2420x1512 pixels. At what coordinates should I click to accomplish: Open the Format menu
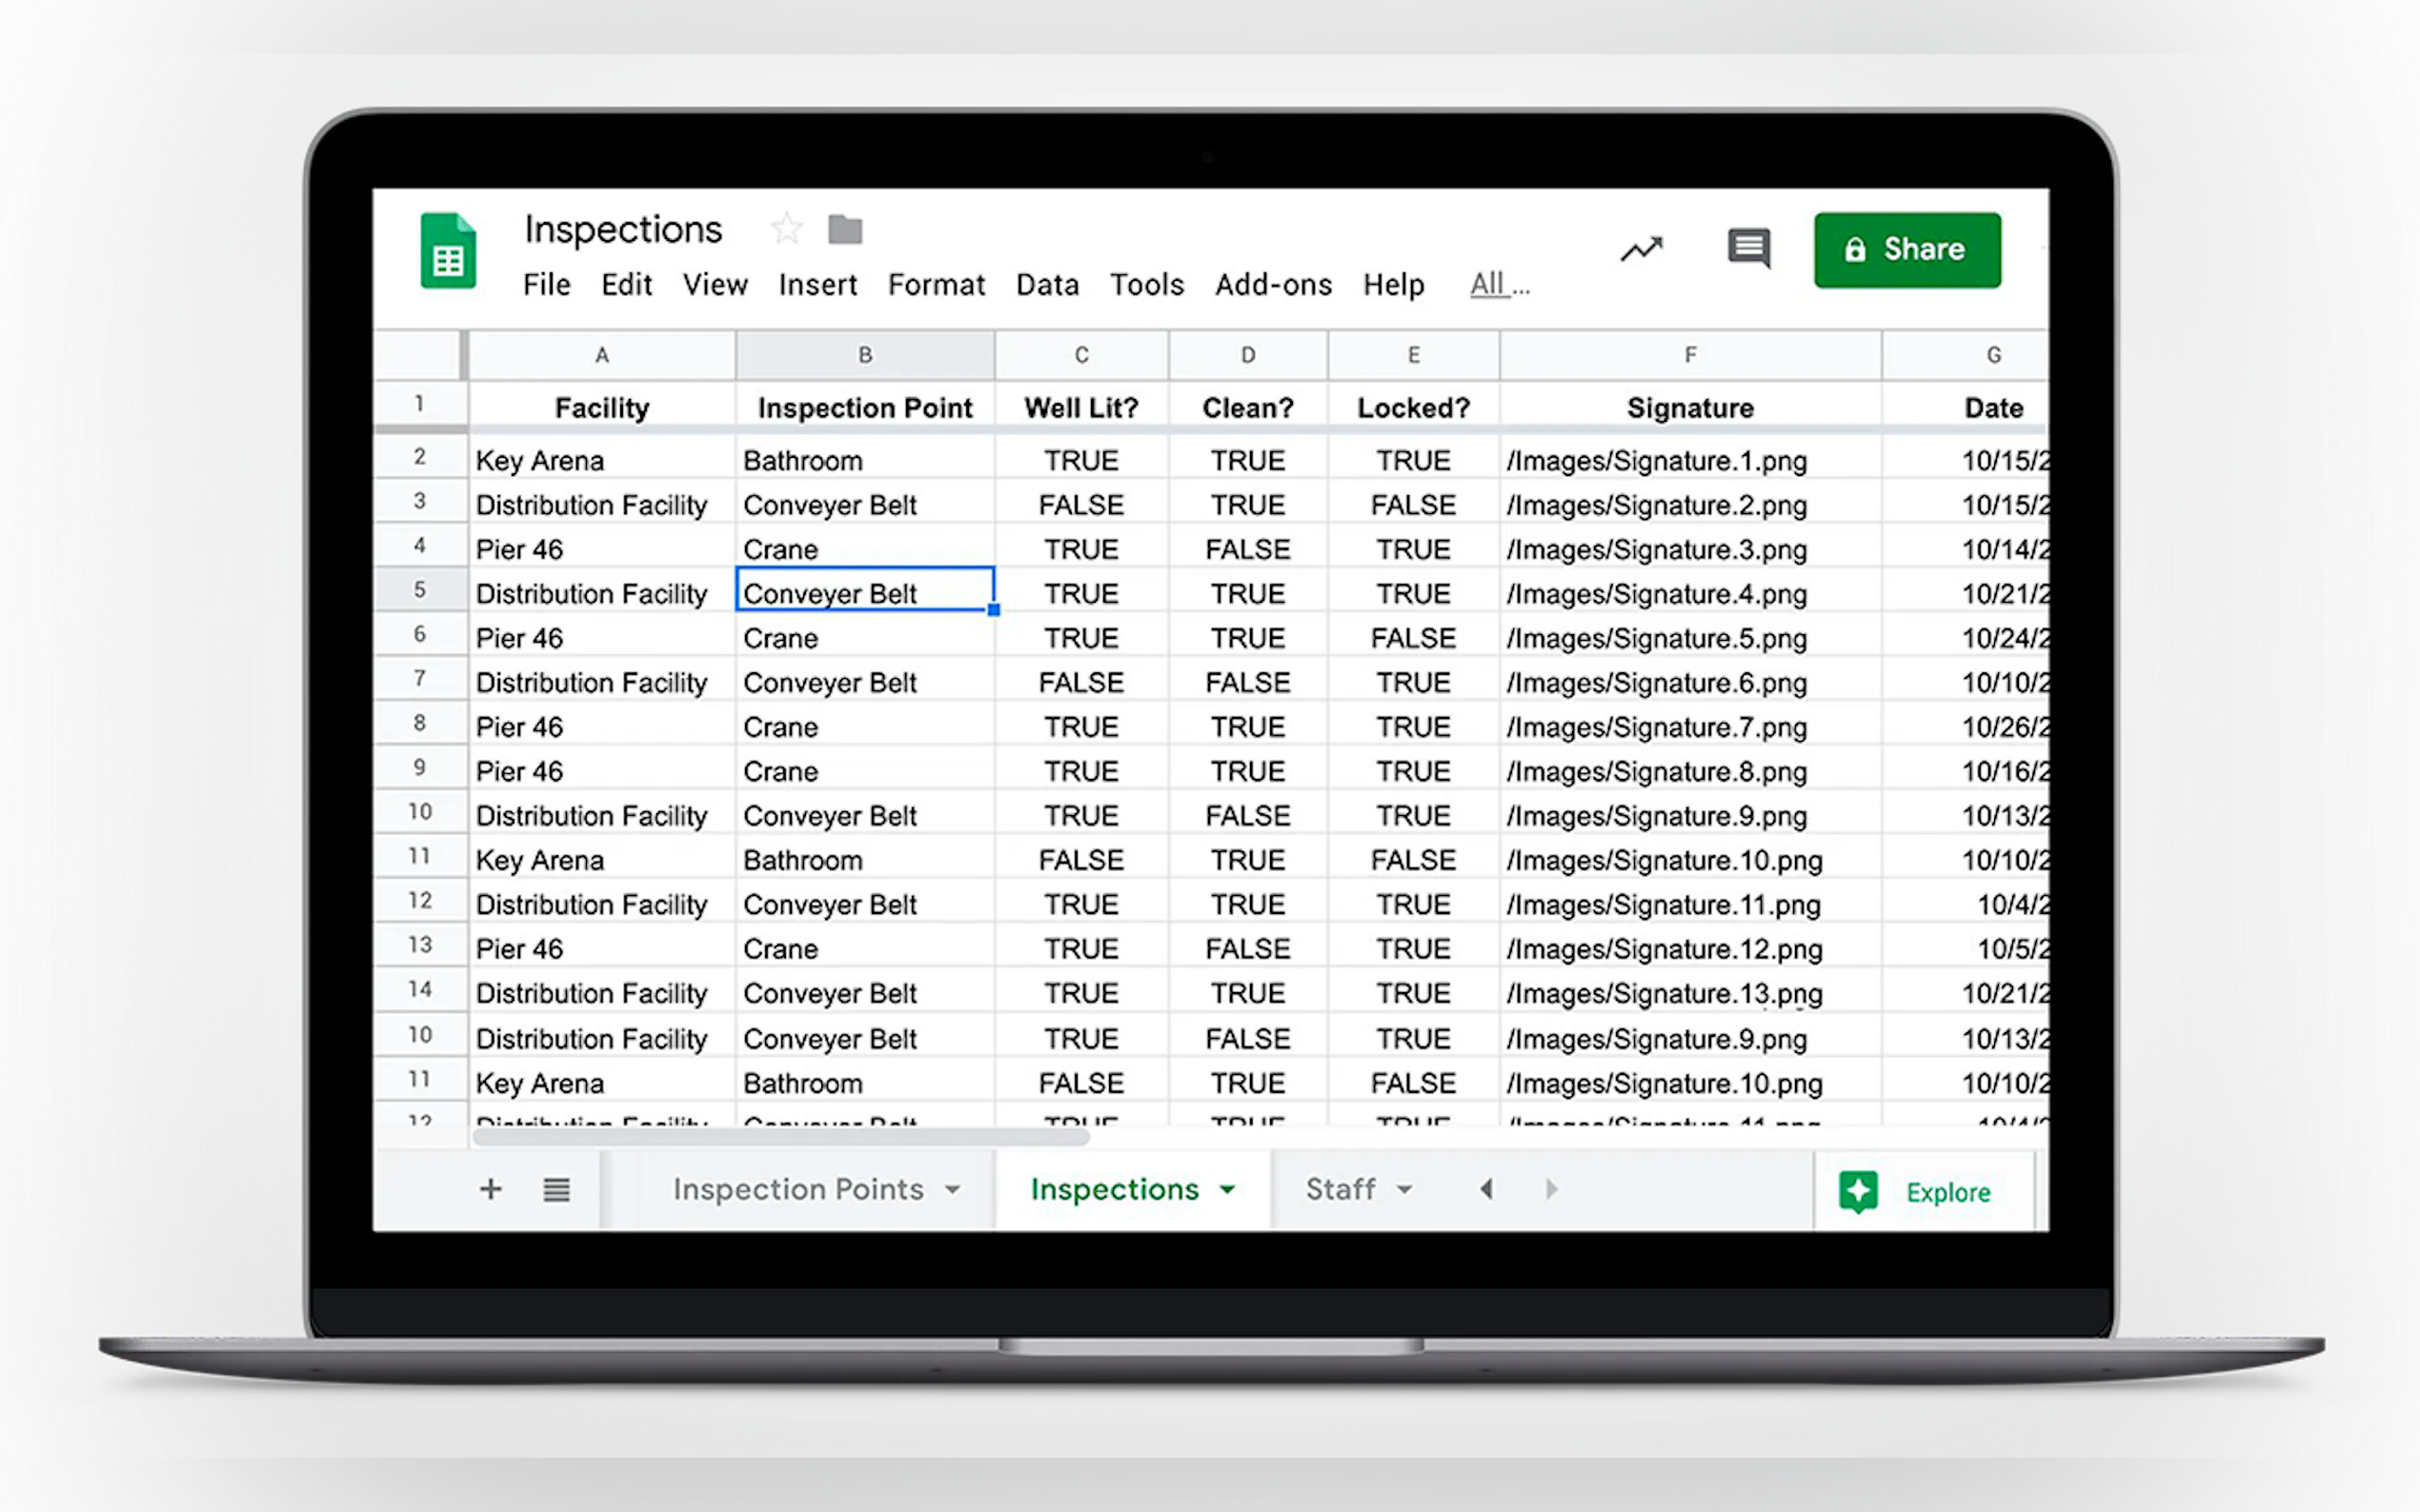pyautogui.click(x=936, y=285)
